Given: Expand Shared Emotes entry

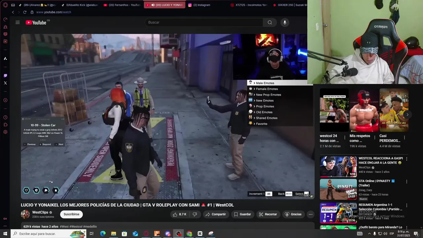Looking at the screenshot, I should pos(280,118).
